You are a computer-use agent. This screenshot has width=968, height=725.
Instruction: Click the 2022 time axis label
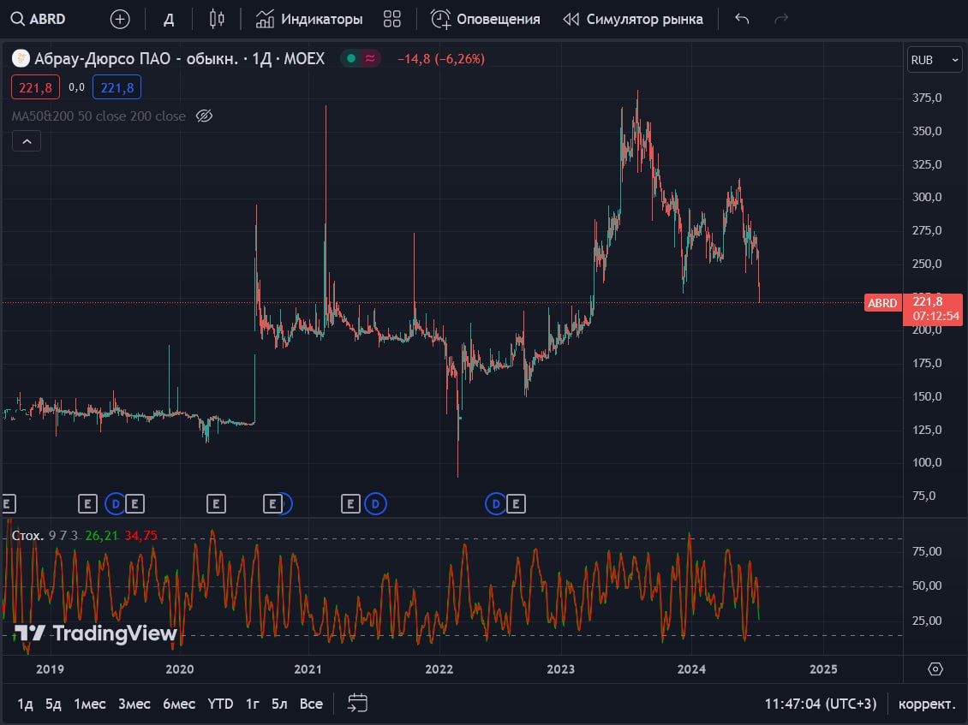(x=439, y=669)
